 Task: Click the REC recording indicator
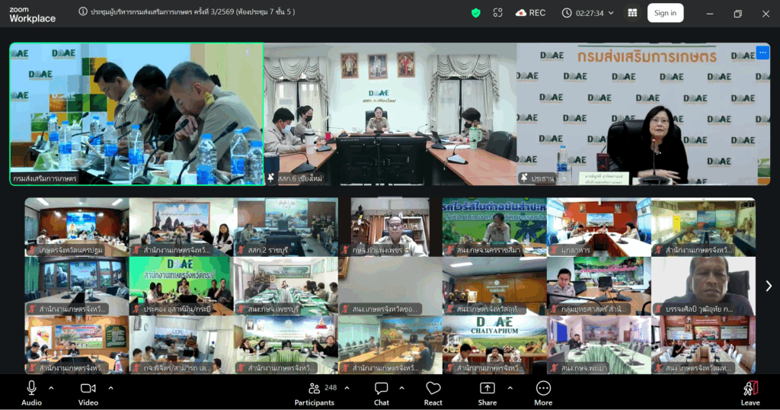[530, 13]
